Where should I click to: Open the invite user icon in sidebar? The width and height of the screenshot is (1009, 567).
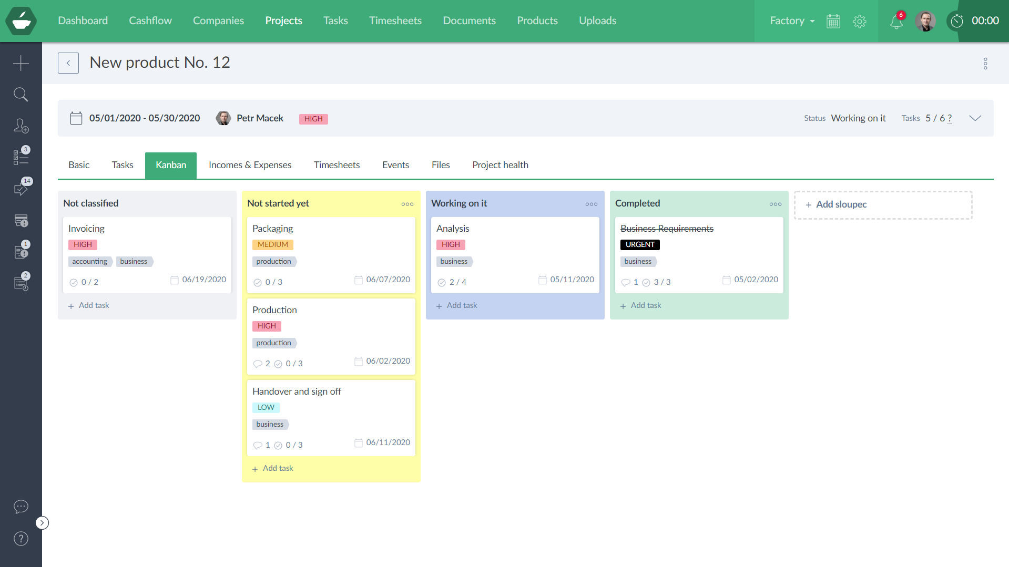(21, 126)
